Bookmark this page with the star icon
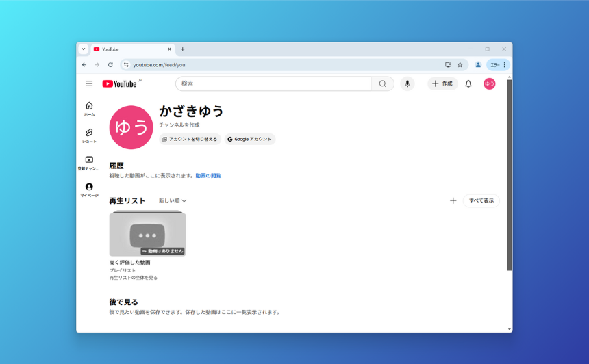 [x=460, y=65]
